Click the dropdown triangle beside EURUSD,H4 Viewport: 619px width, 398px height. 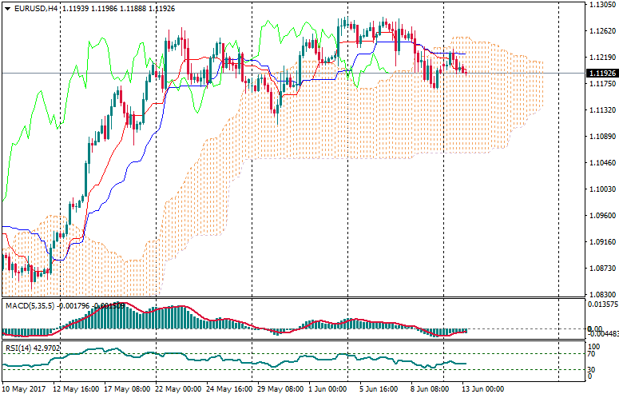tap(6, 8)
